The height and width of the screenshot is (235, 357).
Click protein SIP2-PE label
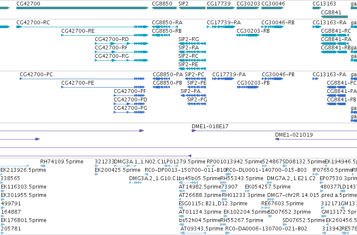tap(197, 83)
